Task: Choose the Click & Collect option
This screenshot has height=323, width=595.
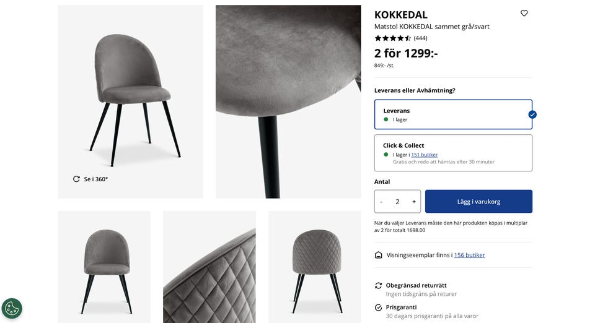Action: pyautogui.click(x=453, y=153)
